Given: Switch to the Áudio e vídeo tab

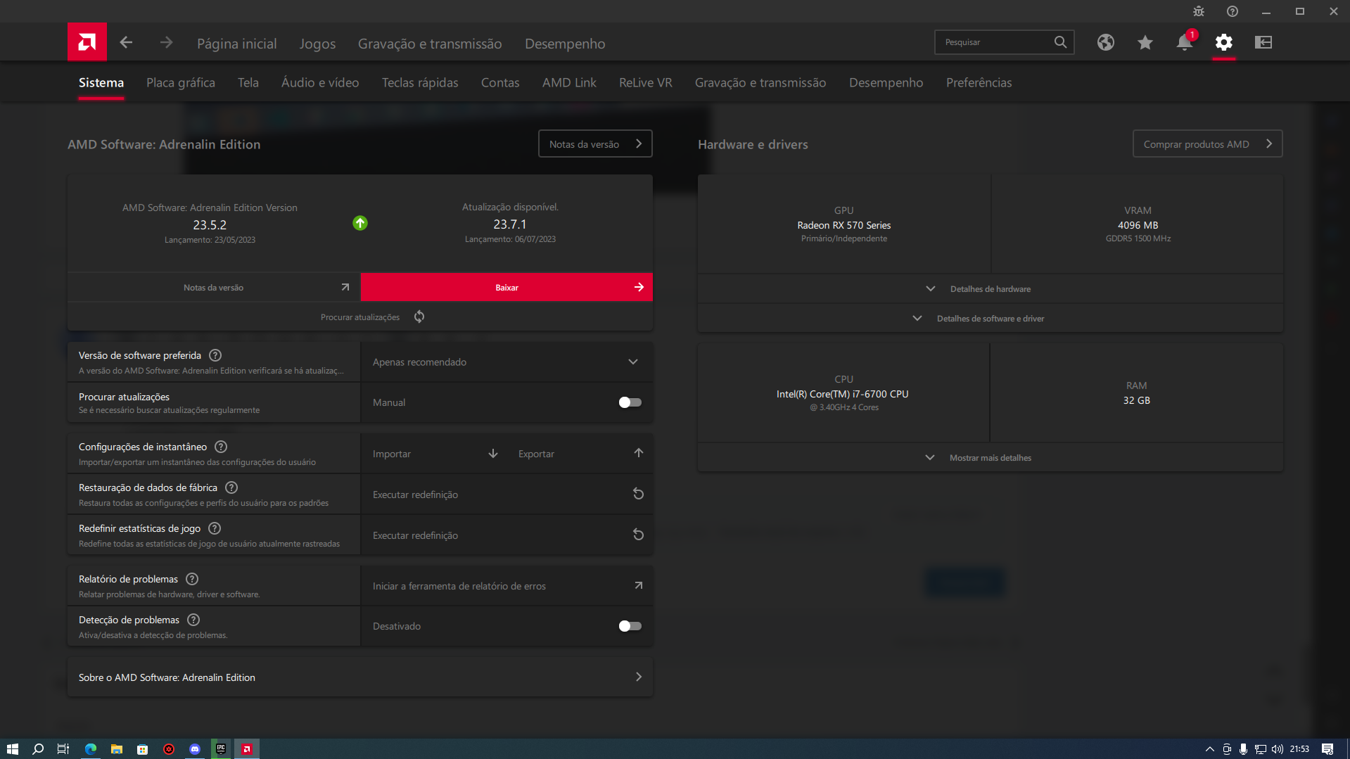Looking at the screenshot, I should (320, 82).
